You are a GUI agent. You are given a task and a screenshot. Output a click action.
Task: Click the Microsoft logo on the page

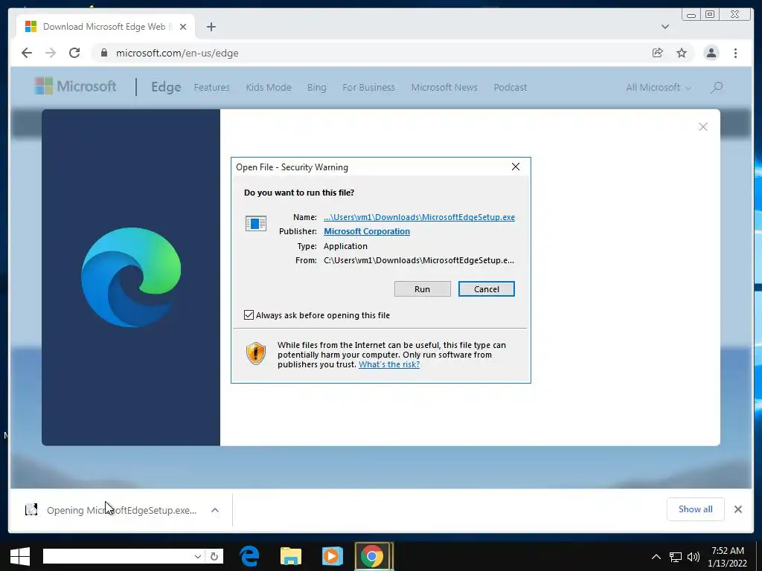[75, 86]
